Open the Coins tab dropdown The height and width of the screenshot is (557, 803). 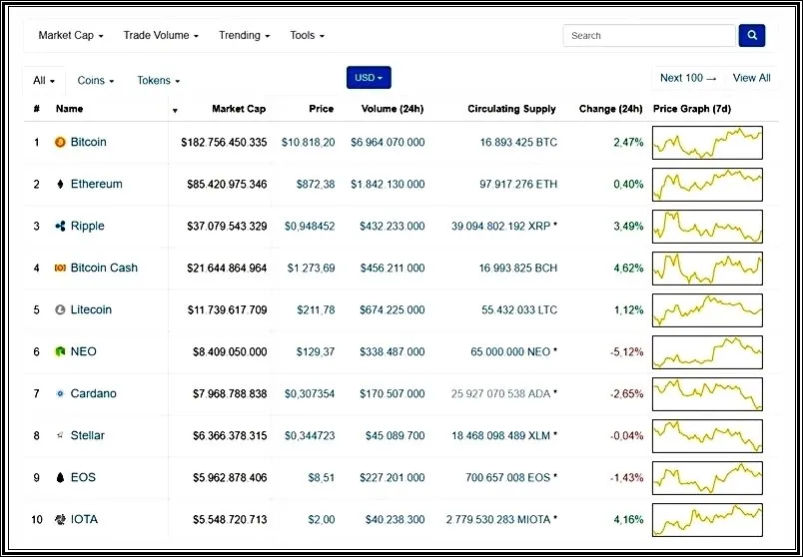tap(96, 81)
